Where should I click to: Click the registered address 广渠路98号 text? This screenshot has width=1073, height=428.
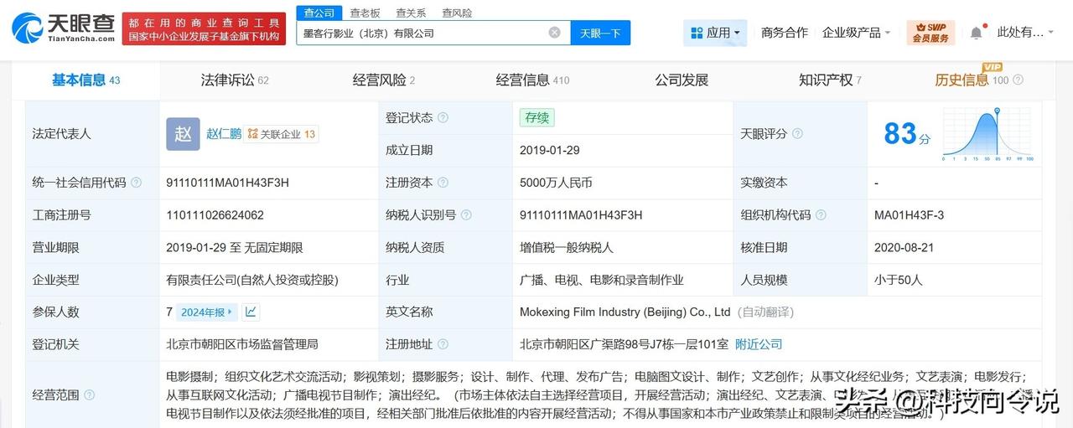click(624, 344)
